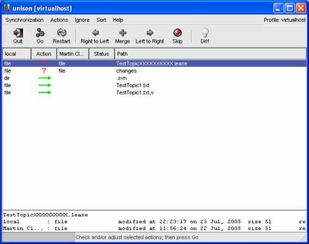This screenshot has width=309, height=244.
Task: Choose Right to Left arrow icon
Action: (x=95, y=33)
